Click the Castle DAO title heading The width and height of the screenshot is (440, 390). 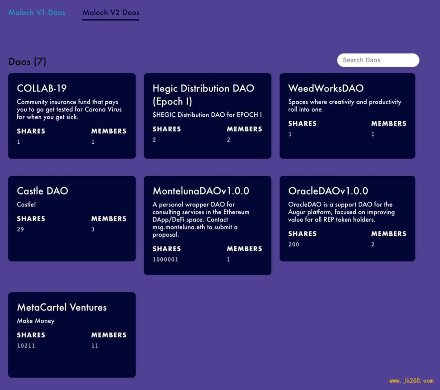click(43, 191)
